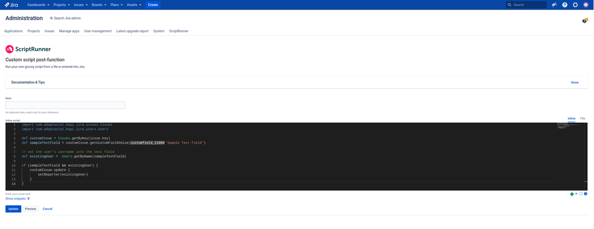Click code line 'if (sampleTextField && existingUser)'
The width and height of the screenshot is (594, 229).
point(60,166)
